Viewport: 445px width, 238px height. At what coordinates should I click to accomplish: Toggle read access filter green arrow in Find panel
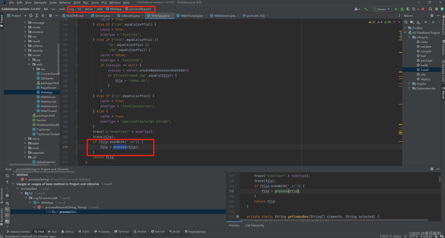(7, 209)
